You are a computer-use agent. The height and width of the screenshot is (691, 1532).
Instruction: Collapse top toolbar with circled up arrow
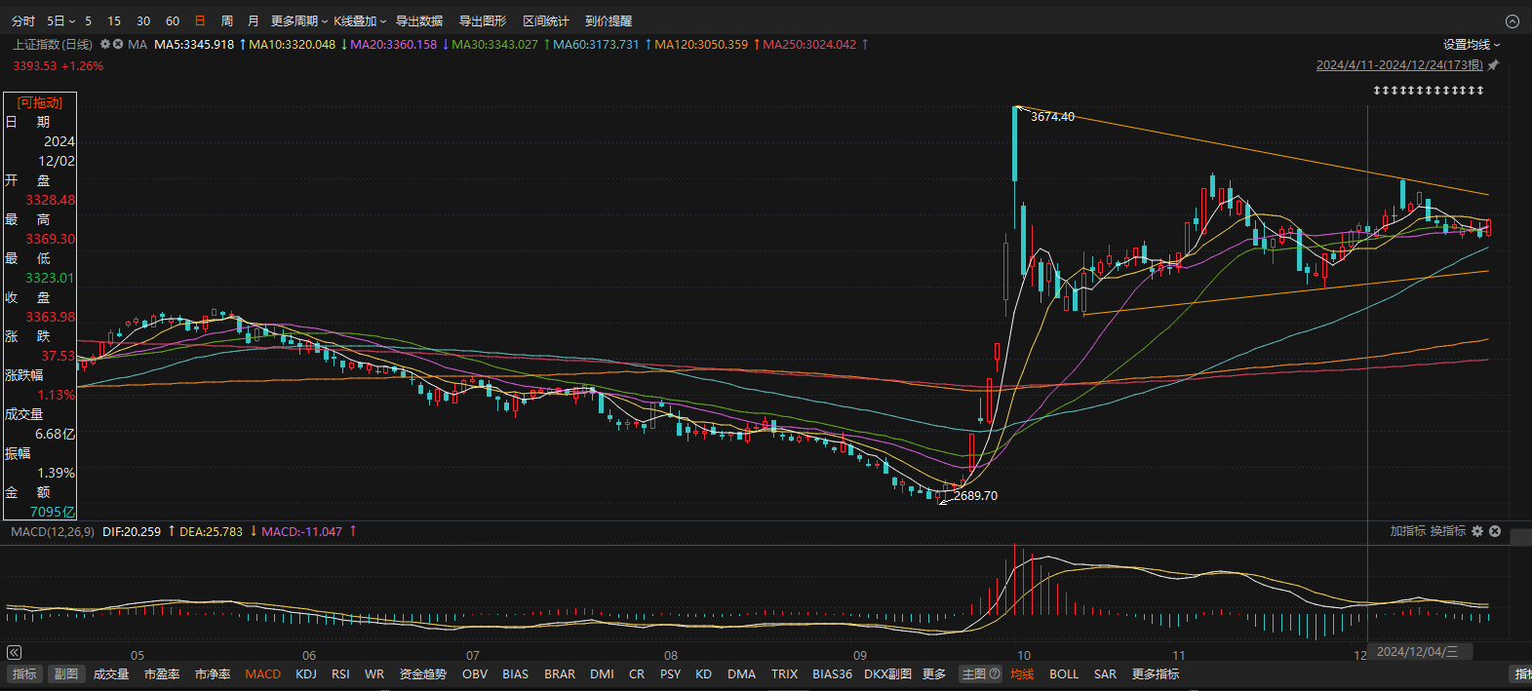1512,21
